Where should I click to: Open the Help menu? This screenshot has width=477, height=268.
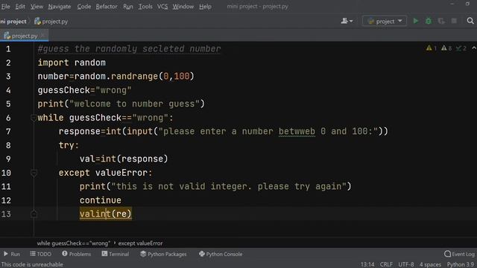coord(206,7)
